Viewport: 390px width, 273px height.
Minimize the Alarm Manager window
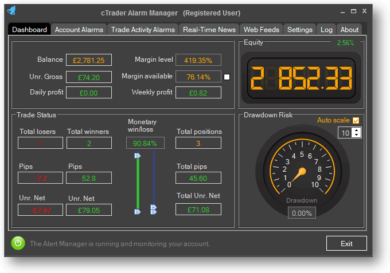(x=343, y=12)
